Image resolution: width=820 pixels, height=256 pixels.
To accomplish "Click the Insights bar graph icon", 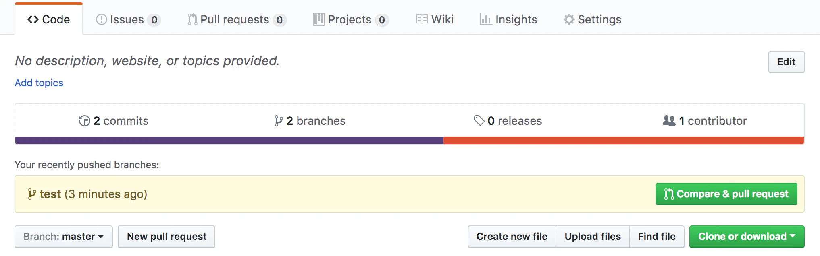I will click(x=485, y=19).
